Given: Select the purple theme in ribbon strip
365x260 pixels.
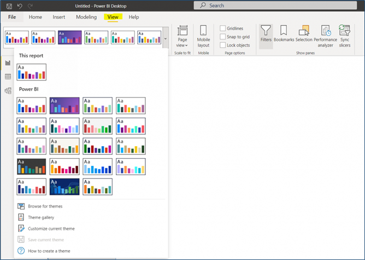Looking at the screenshot, I should [70, 37].
